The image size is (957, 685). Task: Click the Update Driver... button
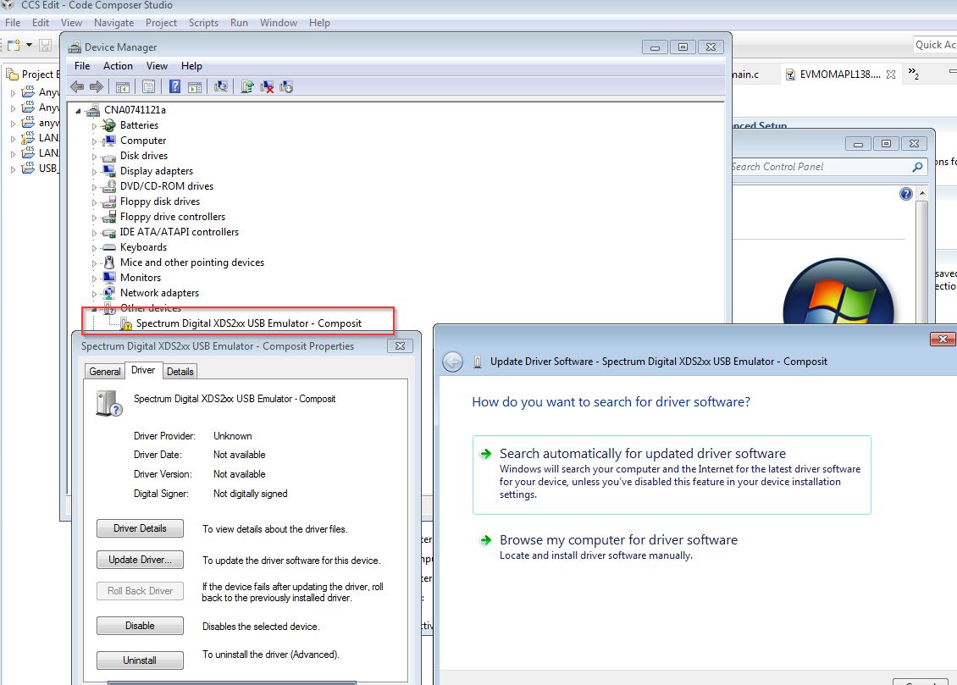coord(140,560)
